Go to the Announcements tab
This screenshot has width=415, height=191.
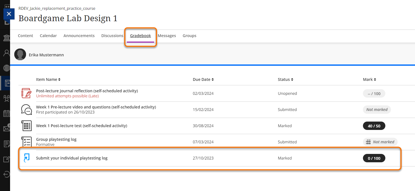coord(79,36)
